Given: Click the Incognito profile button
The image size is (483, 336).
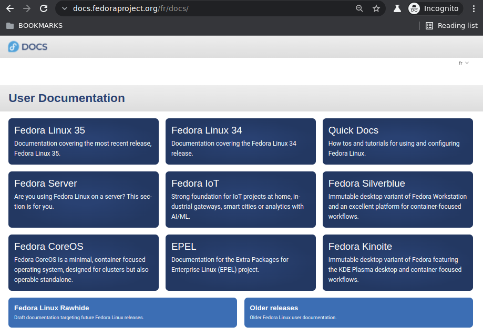Looking at the screenshot, I should tap(435, 8).
